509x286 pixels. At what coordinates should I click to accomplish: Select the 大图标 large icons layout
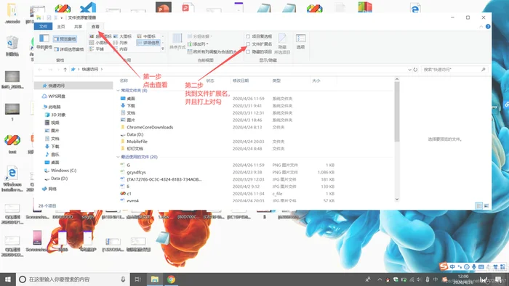coord(123,36)
